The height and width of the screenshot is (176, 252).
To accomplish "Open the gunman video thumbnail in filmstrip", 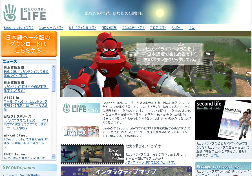I will coord(91,154).
